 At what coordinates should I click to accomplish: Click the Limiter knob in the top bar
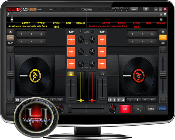click(55, 9)
